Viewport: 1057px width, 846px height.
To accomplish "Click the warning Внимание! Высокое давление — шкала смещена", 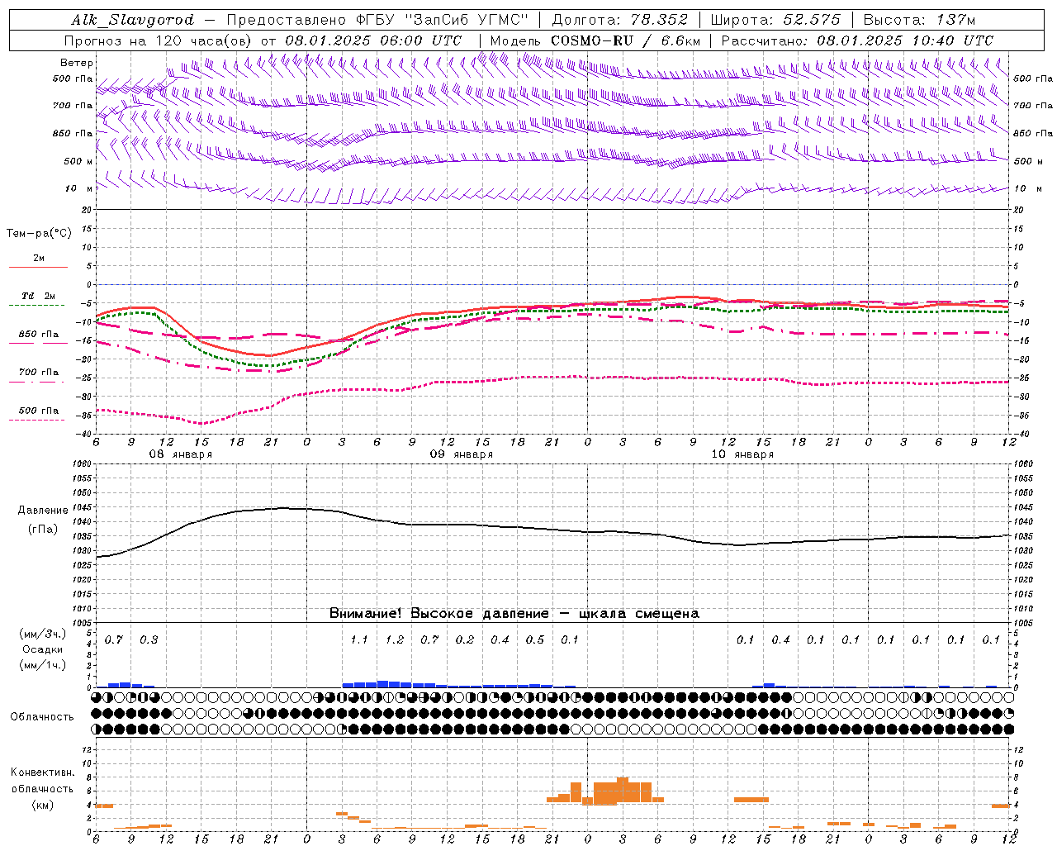I will (x=514, y=613).
